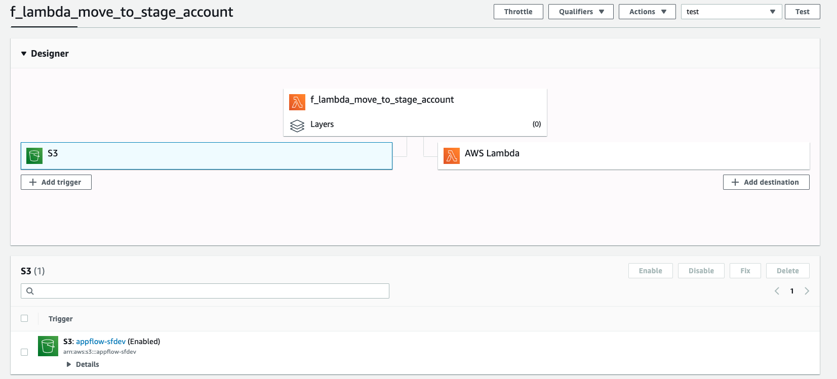Click the Fix button

pos(745,271)
